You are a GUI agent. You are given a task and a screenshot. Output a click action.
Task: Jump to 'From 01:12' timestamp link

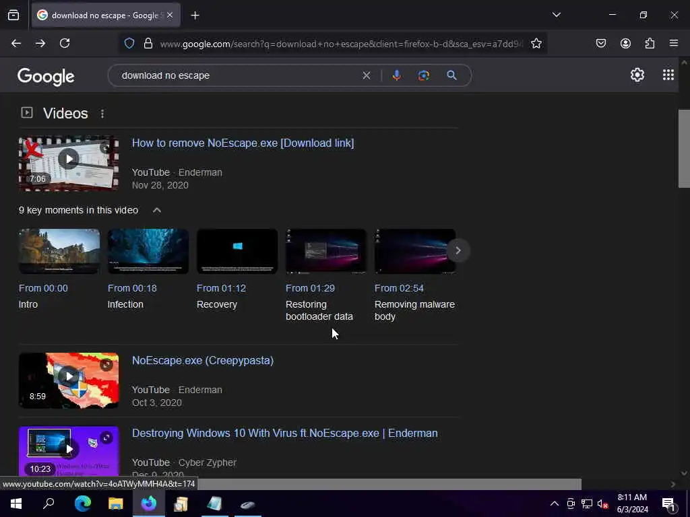point(221,288)
